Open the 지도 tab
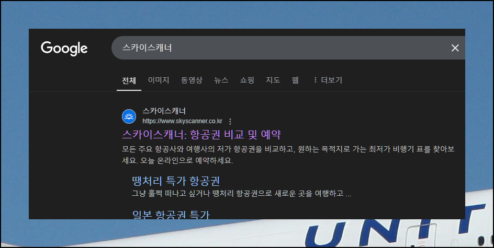494x248 pixels. point(273,80)
